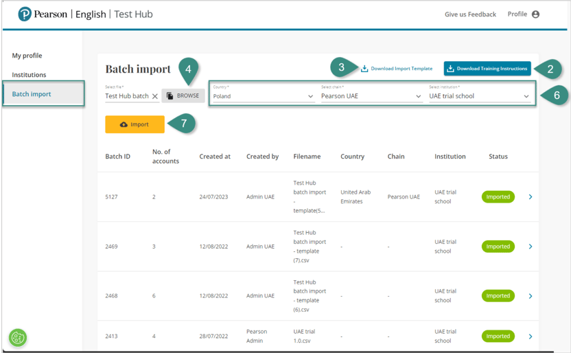Expand the Country dropdown showing Poland
The height and width of the screenshot is (353, 571).
point(262,96)
